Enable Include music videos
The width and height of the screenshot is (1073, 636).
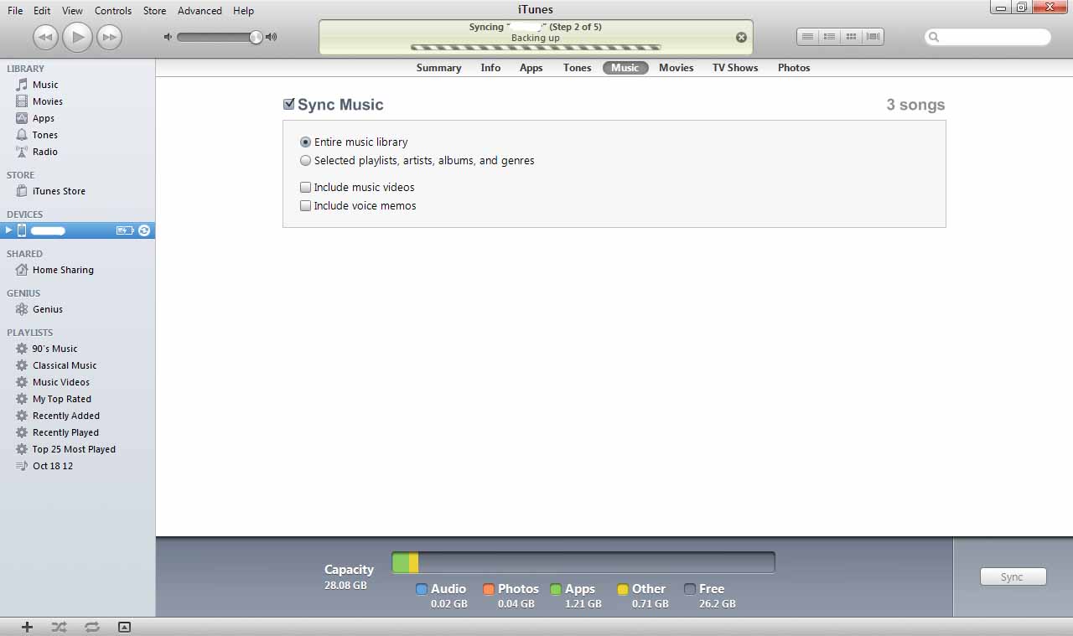(x=306, y=188)
